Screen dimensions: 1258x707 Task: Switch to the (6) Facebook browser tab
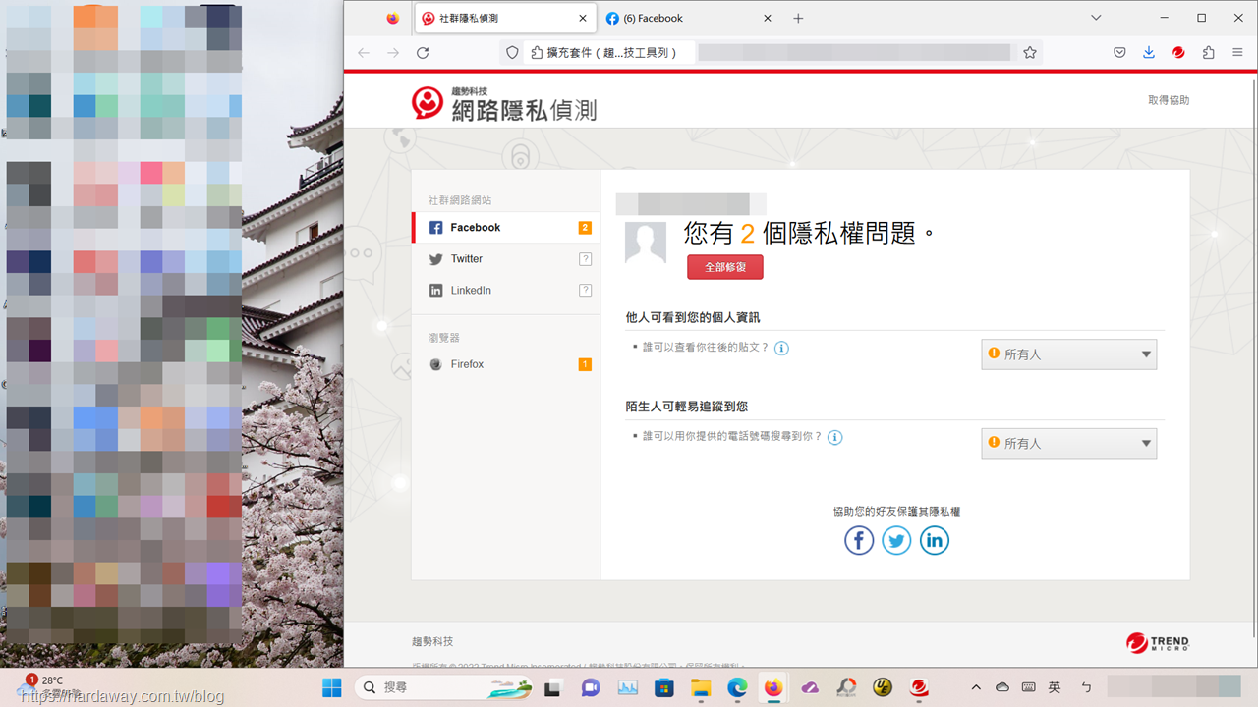tap(689, 18)
